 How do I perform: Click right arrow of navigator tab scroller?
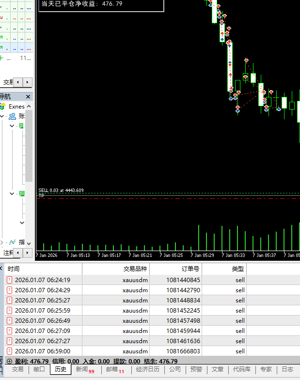pos(27,253)
